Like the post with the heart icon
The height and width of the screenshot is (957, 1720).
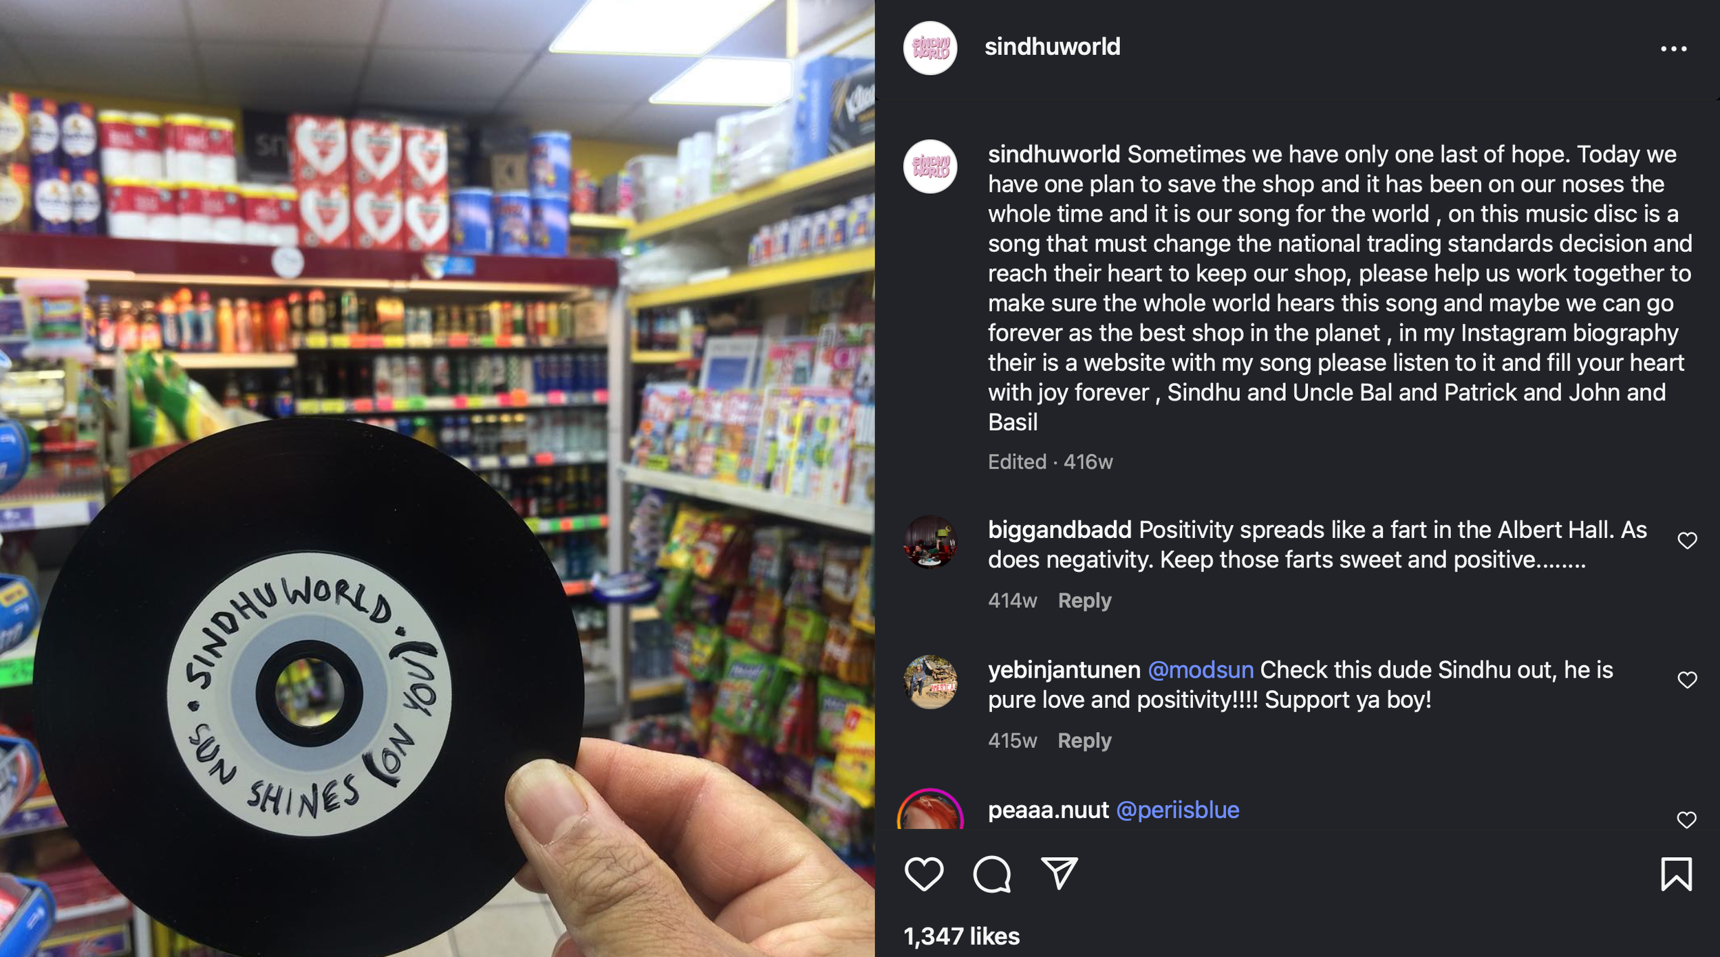[x=923, y=874]
